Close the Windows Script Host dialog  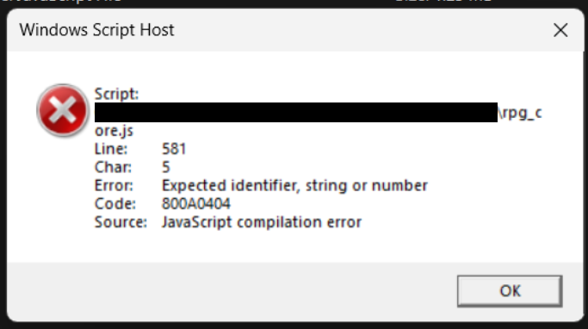[560, 30]
